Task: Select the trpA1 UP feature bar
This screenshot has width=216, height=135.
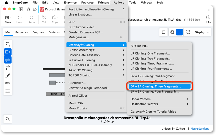Action: click(x=56, y=94)
